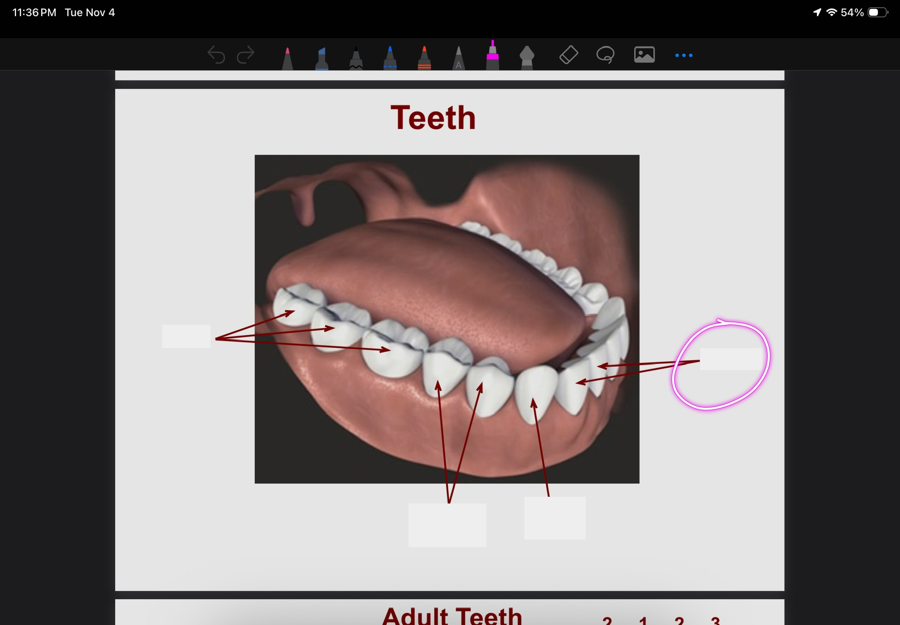Open the insert image tool
Viewport: 900px width, 625px height.
(x=644, y=55)
